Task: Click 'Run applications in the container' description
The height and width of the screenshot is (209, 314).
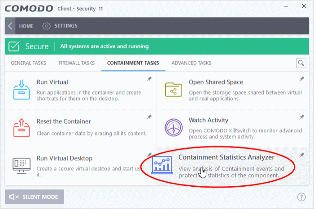Action: pyautogui.click(x=89, y=96)
